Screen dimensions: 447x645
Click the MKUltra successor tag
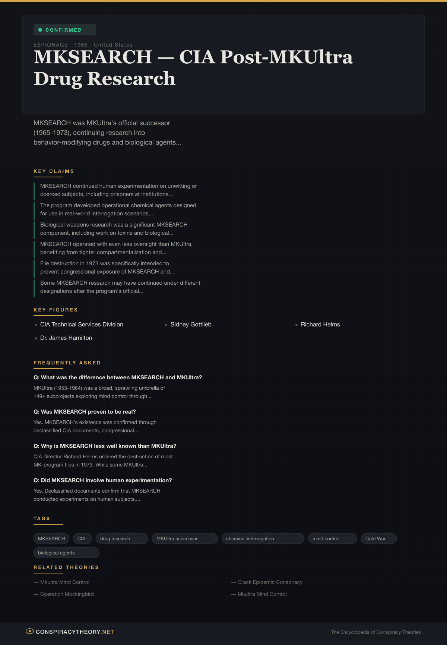click(184, 538)
